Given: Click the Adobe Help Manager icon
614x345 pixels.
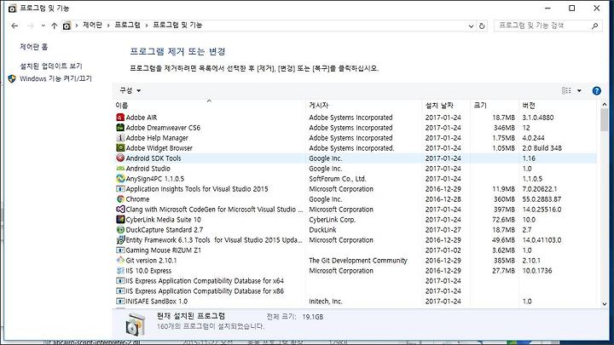Looking at the screenshot, I should click(x=120, y=138).
